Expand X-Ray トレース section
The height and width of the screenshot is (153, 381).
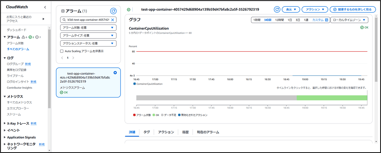[5, 124]
